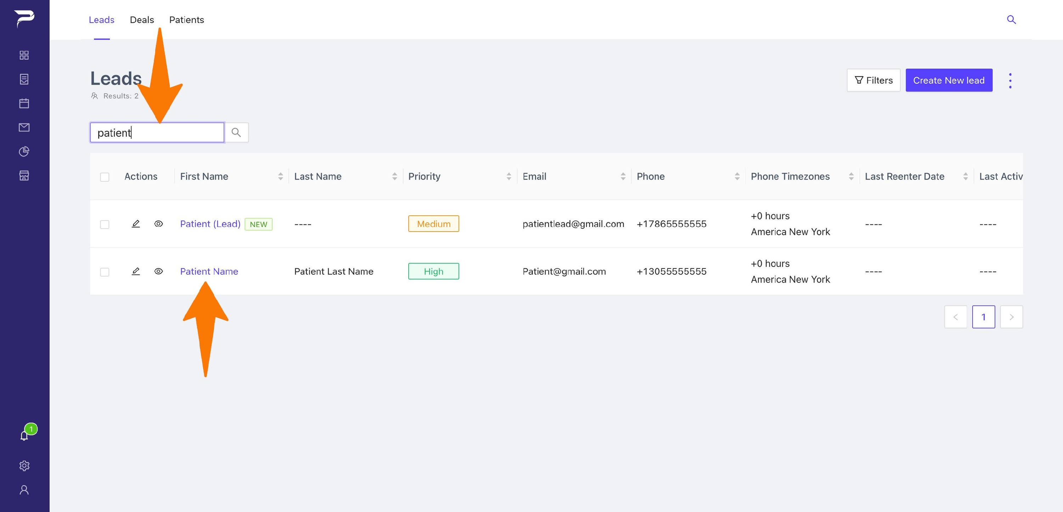Open the pie chart reports icon
1063x512 pixels.
[24, 151]
